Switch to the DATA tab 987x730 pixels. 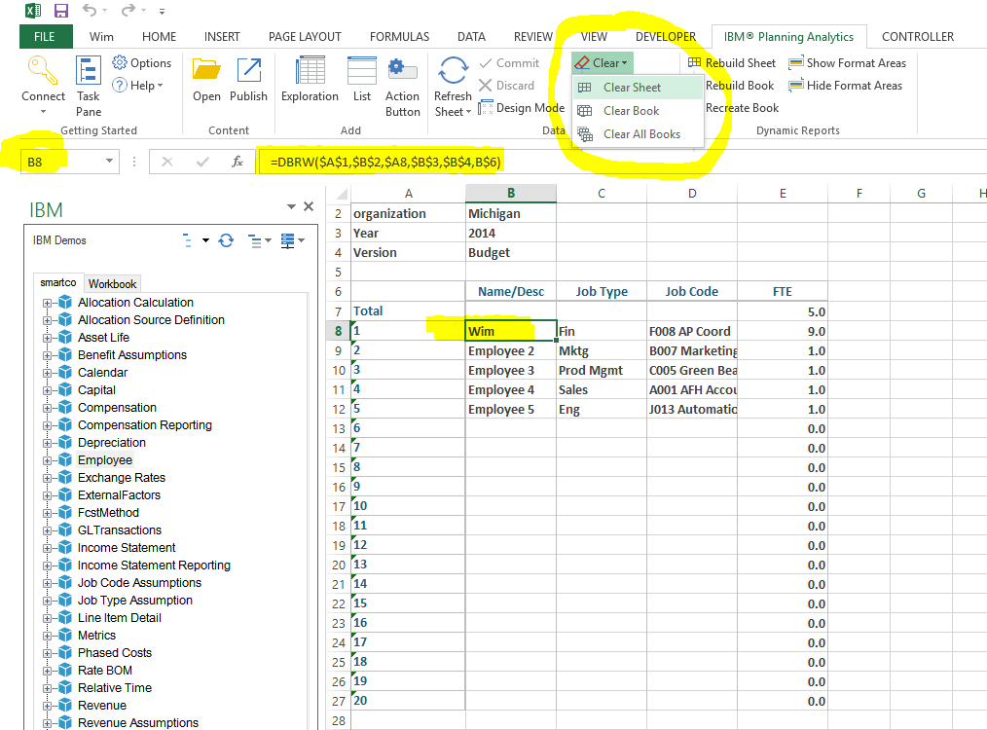[x=471, y=37]
